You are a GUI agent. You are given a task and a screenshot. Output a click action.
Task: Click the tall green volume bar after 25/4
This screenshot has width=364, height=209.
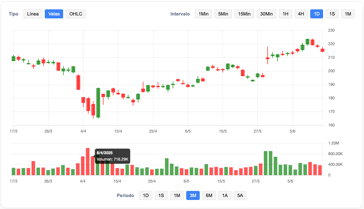(167, 167)
